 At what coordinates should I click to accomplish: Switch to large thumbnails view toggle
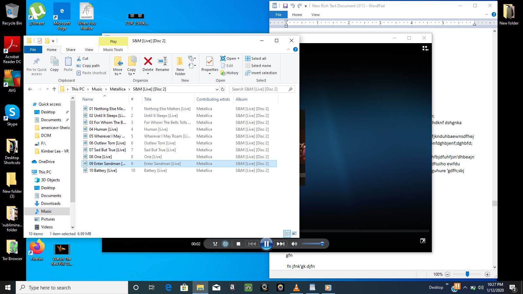click(x=294, y=234)
